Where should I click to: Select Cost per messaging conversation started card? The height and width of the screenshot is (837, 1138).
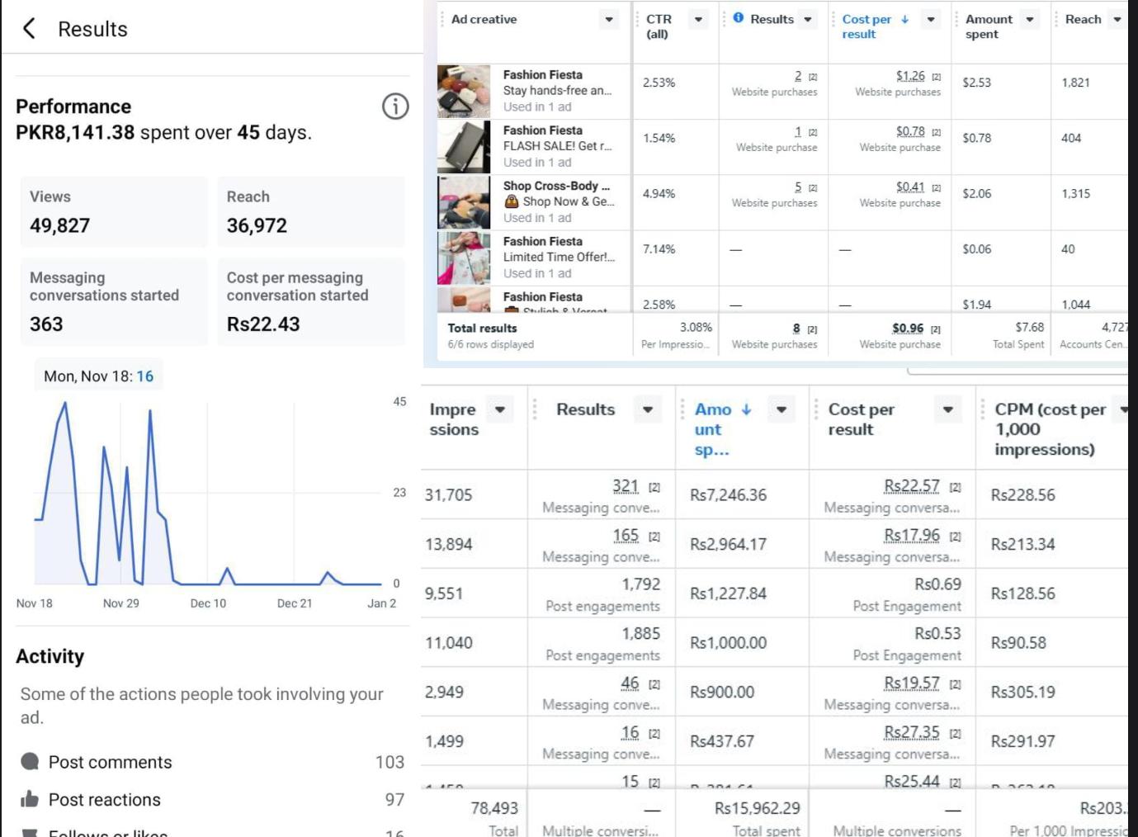(x=311, y=301)
